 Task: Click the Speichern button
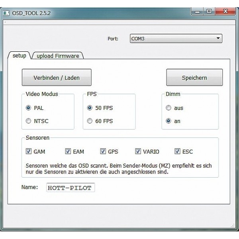click(x=194, y=77)
